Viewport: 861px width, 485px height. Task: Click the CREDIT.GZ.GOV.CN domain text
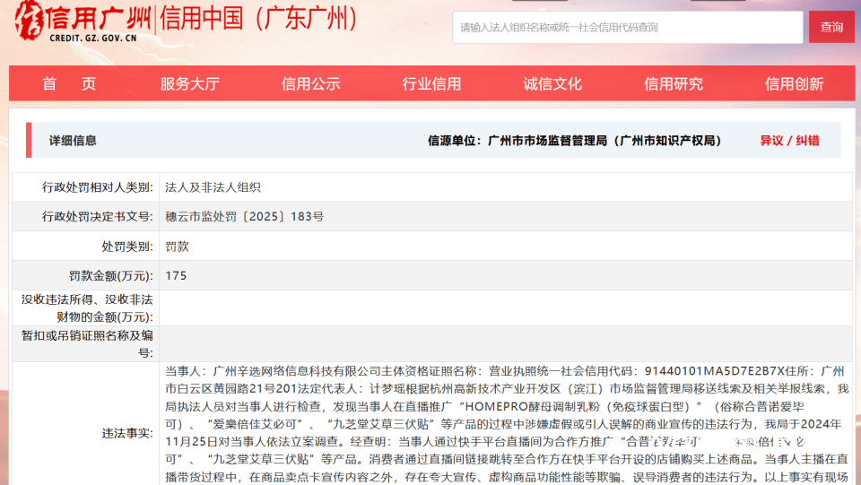point(92,39)
